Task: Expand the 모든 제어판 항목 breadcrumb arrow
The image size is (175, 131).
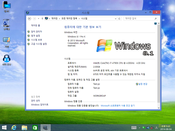Action: click(79, 18)
